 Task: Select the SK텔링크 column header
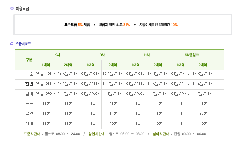[x=192, y=55]
